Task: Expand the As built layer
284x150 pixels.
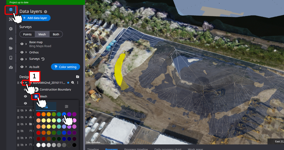Action: pos(26,67)
